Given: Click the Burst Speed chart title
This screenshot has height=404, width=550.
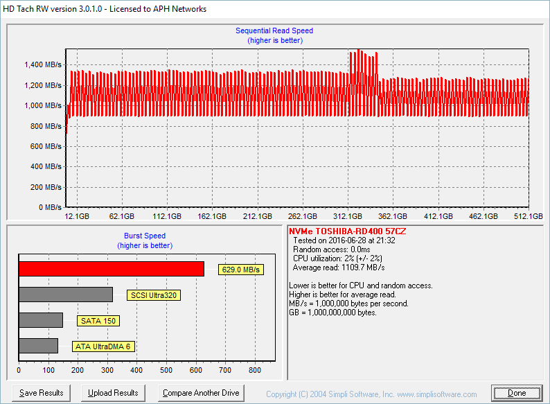Looking at the screenshot, I should pos(145,236).
